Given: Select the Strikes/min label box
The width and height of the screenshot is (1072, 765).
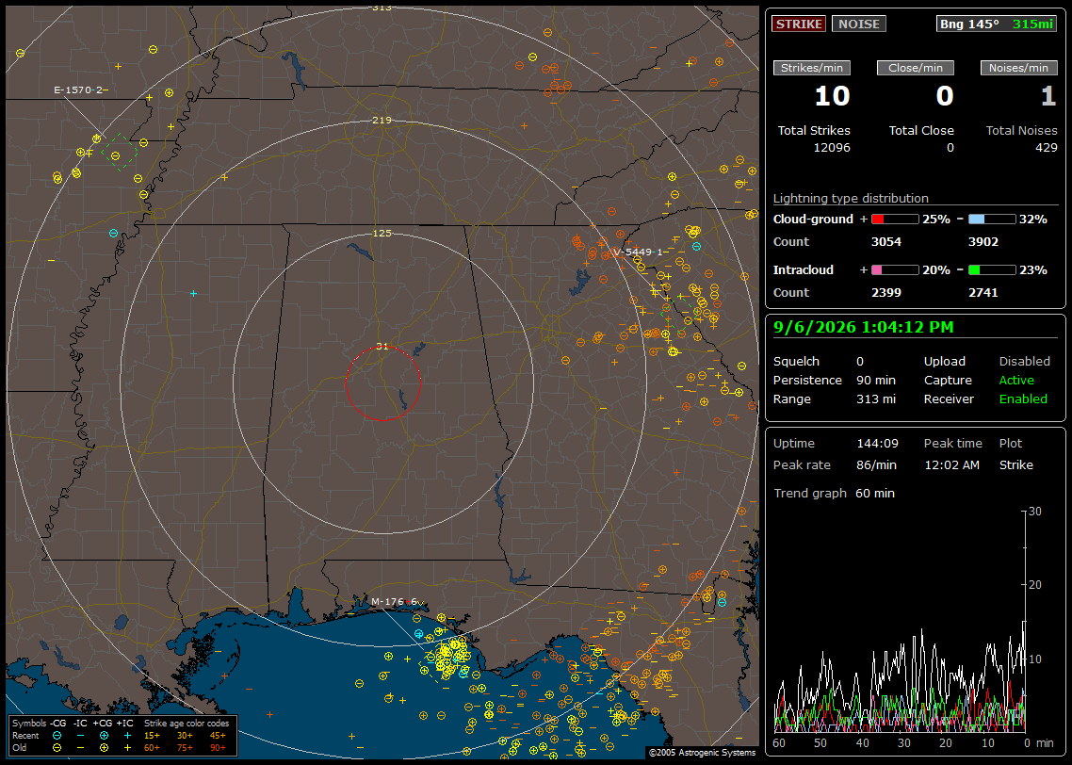Looking at the screenshot, I should pos(812,68).
